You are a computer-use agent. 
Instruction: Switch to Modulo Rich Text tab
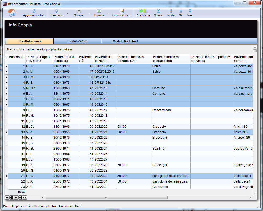pyautogui.click(x=125, y=41)
